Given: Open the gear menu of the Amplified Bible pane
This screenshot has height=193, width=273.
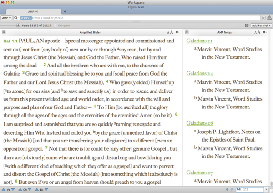Looking at the screenshot, I should pyautogui.click(x=177, y=32).
